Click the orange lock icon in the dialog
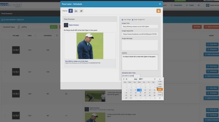Viewport: 219px width, 122px height. [159, 11]
